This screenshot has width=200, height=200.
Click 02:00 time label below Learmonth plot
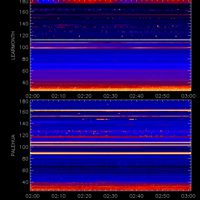pos(32,96)
